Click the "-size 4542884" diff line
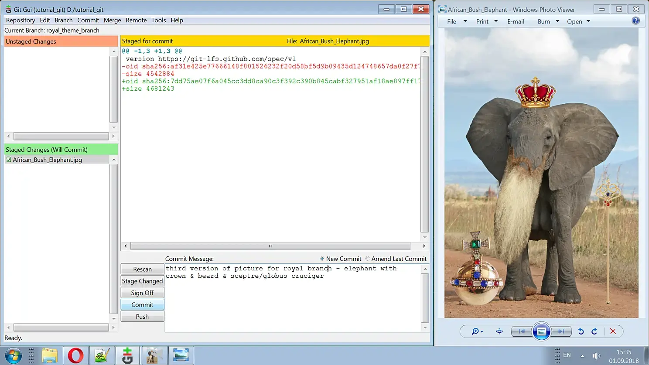Image resolution: width=649 pixels, height=365 pixels. click(148, 74)
